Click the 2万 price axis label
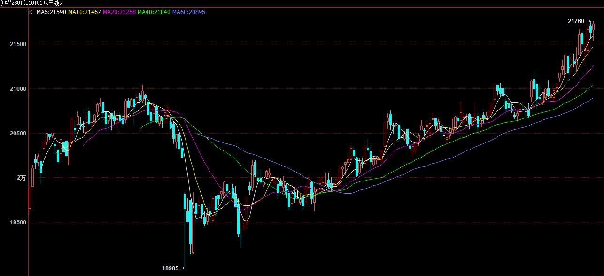Viewport: 604px width, 276px height. click(x=21, y=178)
